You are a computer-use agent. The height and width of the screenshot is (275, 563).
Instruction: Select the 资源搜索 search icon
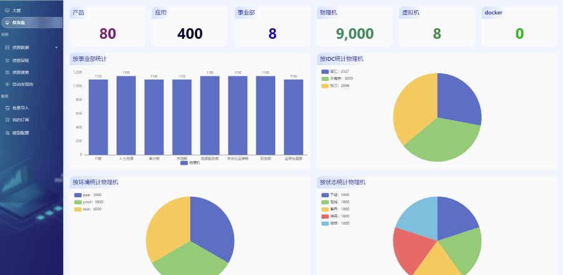7,72
